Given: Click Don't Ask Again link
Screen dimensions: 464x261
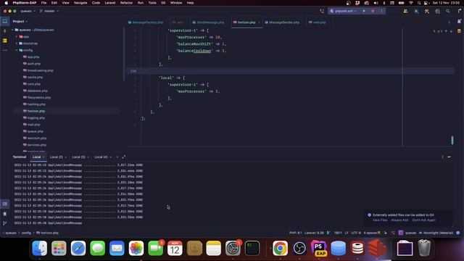Looking at the screenshot, I should coord(423,220).
